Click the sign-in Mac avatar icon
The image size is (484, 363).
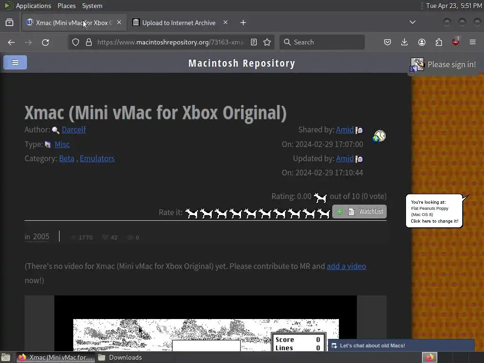coord(417,65)
